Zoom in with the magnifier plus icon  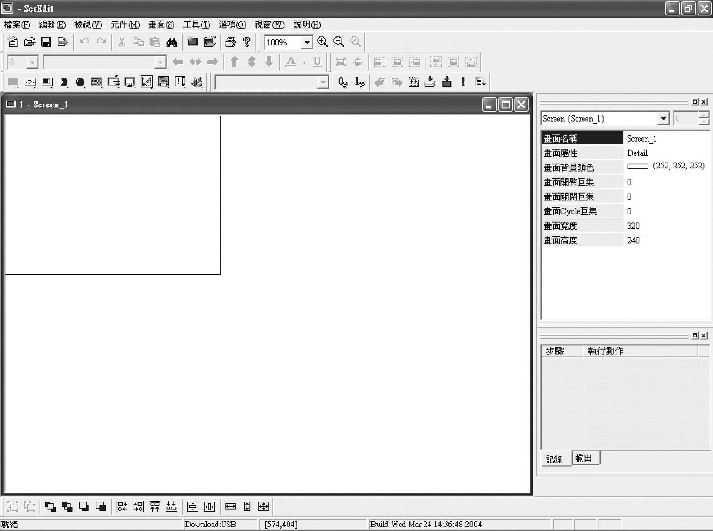click(322, 42)
